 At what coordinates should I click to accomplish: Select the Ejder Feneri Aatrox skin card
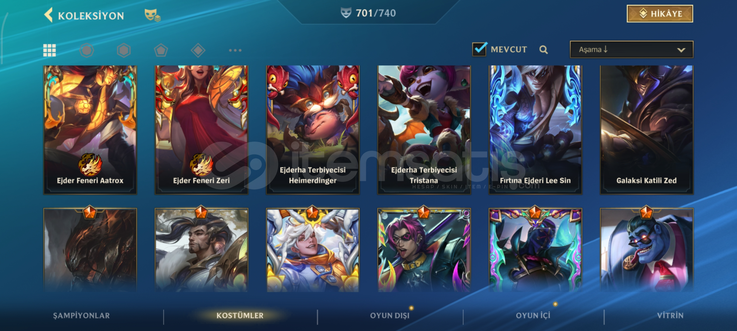(x=90, y=130)
